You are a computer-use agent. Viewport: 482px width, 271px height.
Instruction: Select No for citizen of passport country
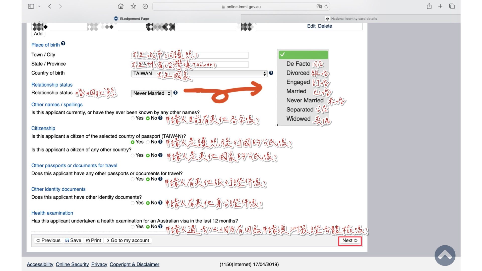point(148,142)
